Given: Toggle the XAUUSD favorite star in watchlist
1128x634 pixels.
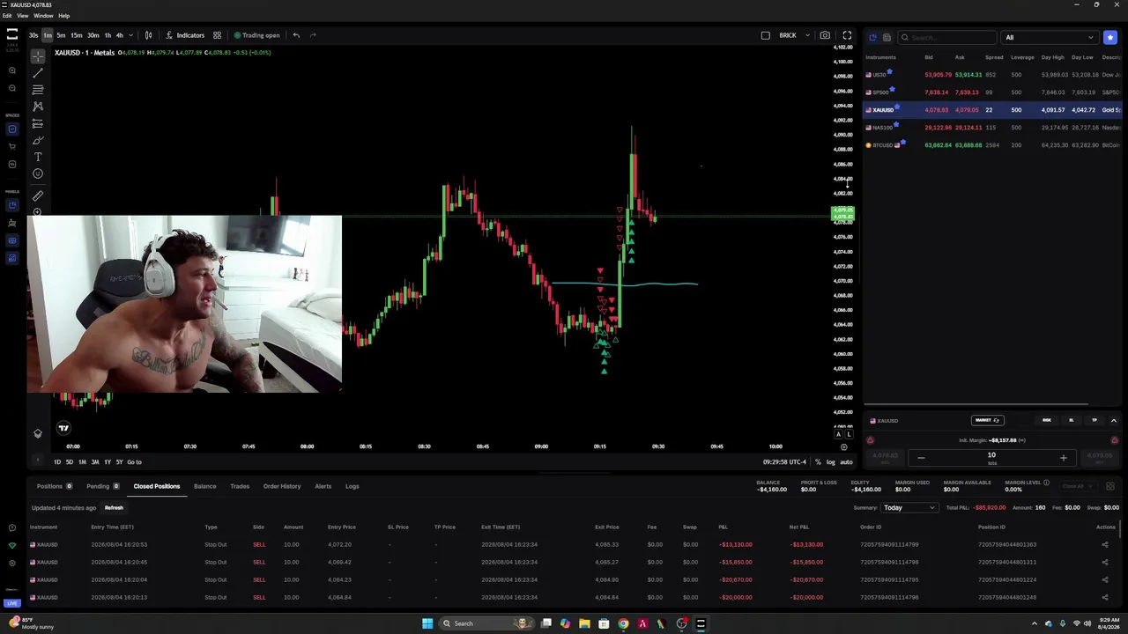Looking at the screenshot, I should coord(897,108).
